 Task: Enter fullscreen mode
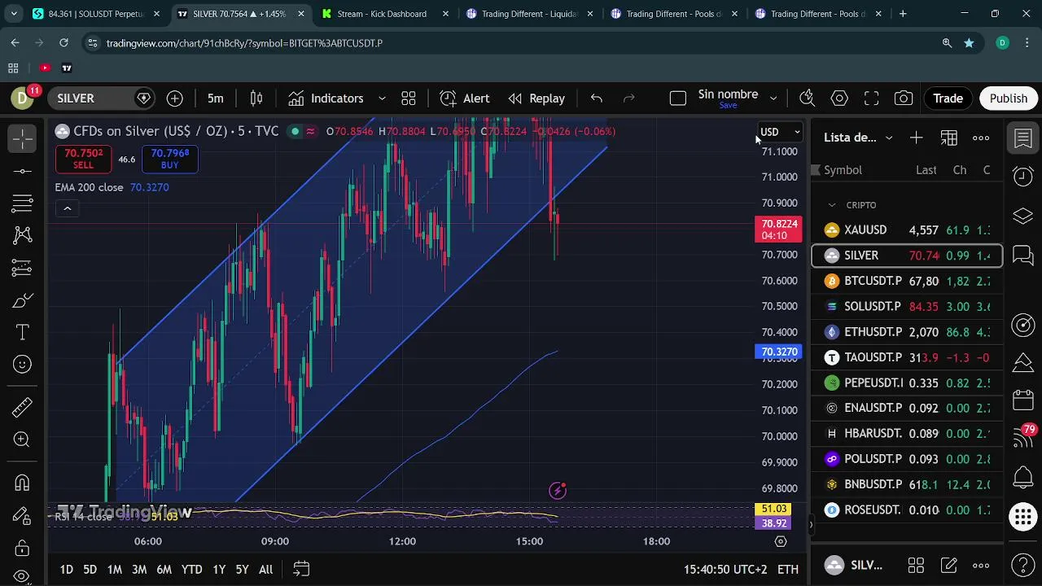point(872,98)
